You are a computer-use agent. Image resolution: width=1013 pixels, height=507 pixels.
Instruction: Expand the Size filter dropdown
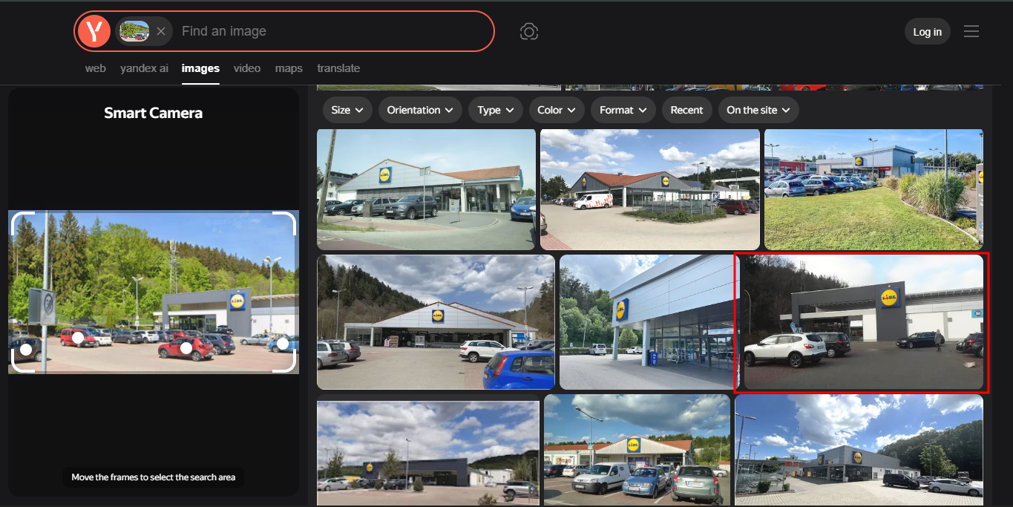347,110
